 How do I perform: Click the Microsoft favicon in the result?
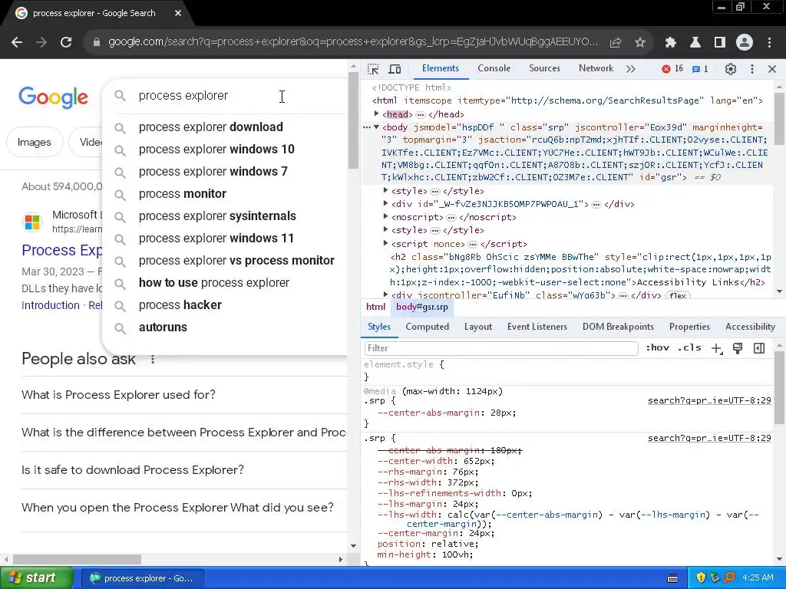click(32, 222)
